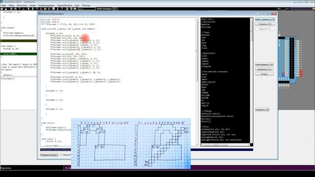Click the Применить (^U) button
The height and width of the screenshot is (177, 315).
click(264, 69)
